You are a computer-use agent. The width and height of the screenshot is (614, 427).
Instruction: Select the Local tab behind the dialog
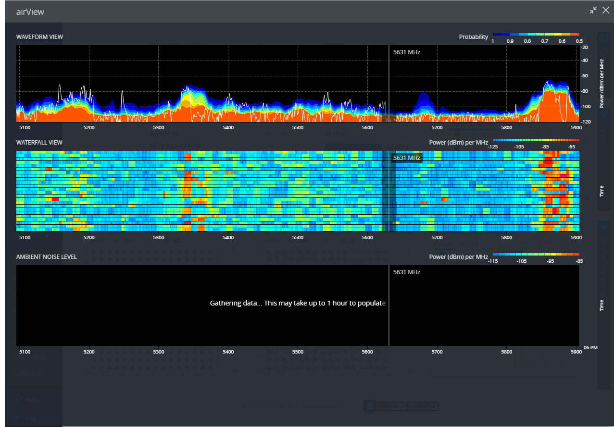(445, 244)
